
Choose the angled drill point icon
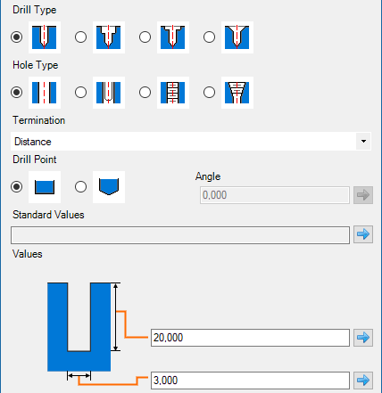(x=109, y=187)
